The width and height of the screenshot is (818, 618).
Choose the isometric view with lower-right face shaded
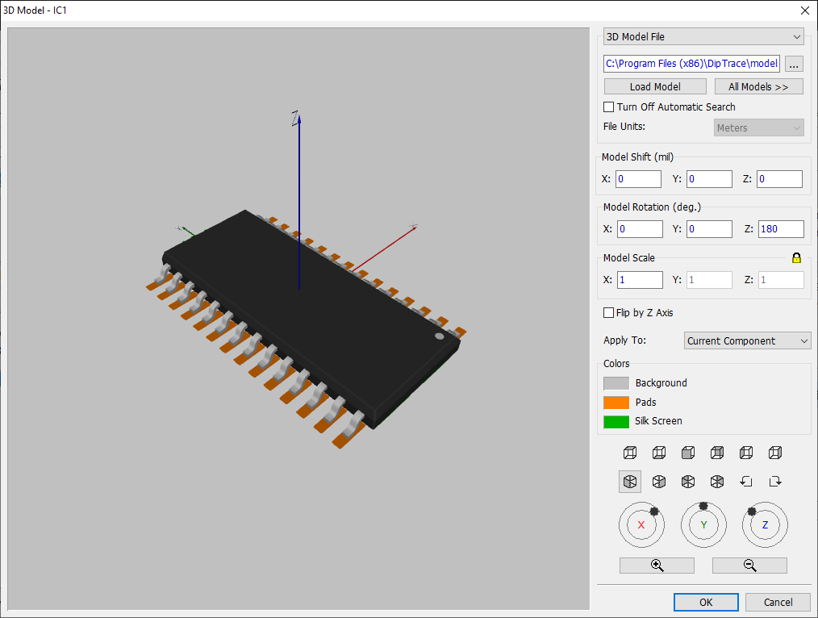coord(659,482)
